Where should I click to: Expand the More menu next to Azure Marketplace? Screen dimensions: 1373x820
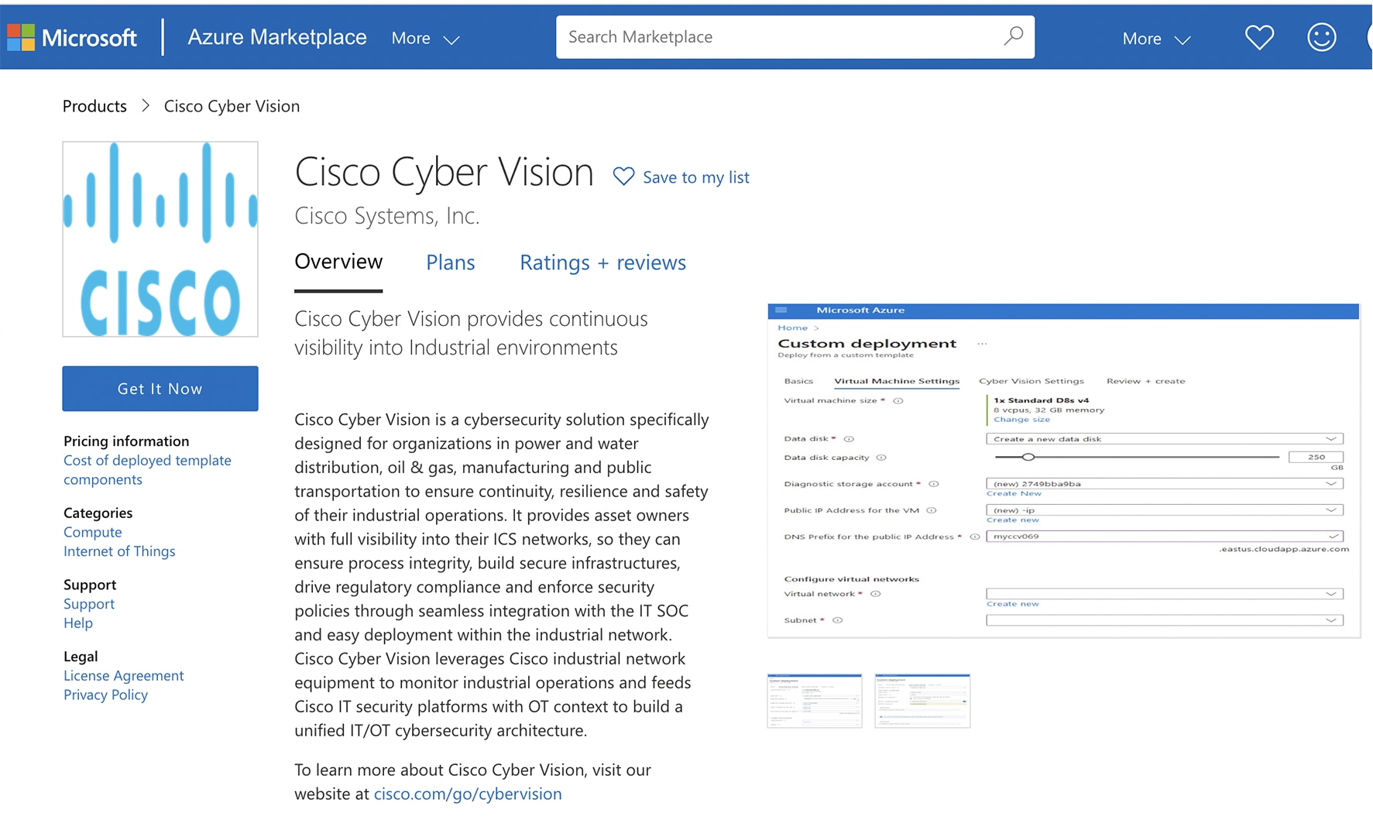click(x=424, y=37)
